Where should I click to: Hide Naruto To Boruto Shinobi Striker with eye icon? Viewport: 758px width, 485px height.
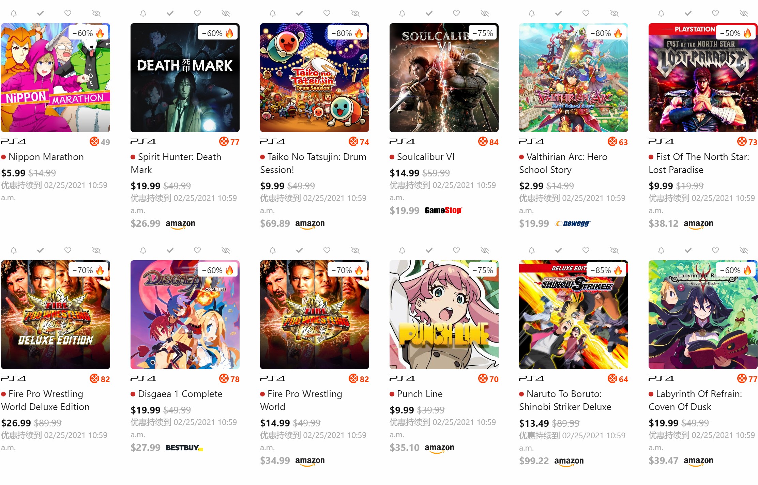[x=615, y=250]
